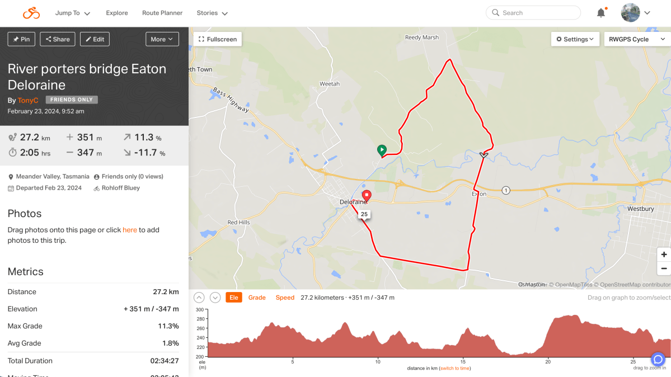The width and height of the screenshot is (671, 377).
Task: Open TonyC's profile link
Action: (x=28, y=100)
